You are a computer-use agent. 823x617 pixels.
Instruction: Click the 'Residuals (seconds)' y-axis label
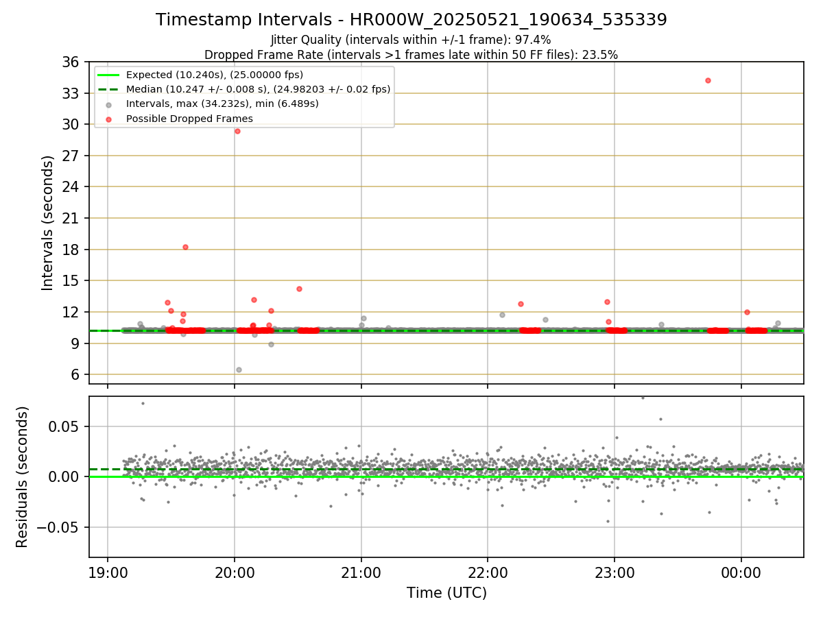pos(23,476)
